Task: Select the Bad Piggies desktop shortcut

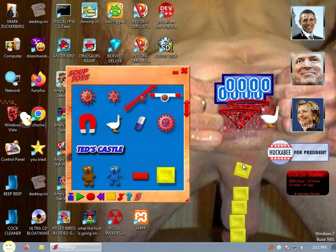Action: pos(115,13)
